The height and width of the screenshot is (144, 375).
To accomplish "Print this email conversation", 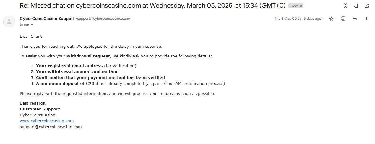I will [356, 6].
